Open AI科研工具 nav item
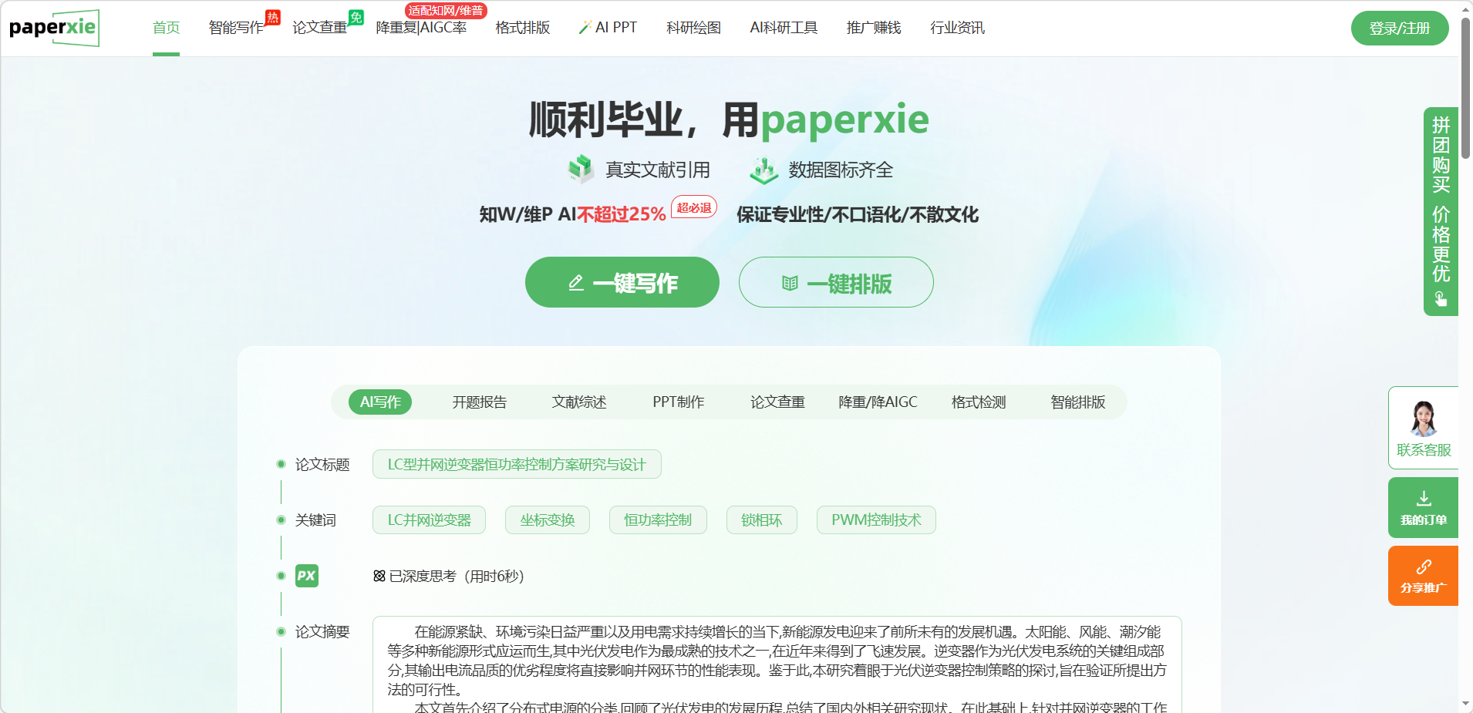Viewport: 1473px width, 713px height. [x=784, y=28]
